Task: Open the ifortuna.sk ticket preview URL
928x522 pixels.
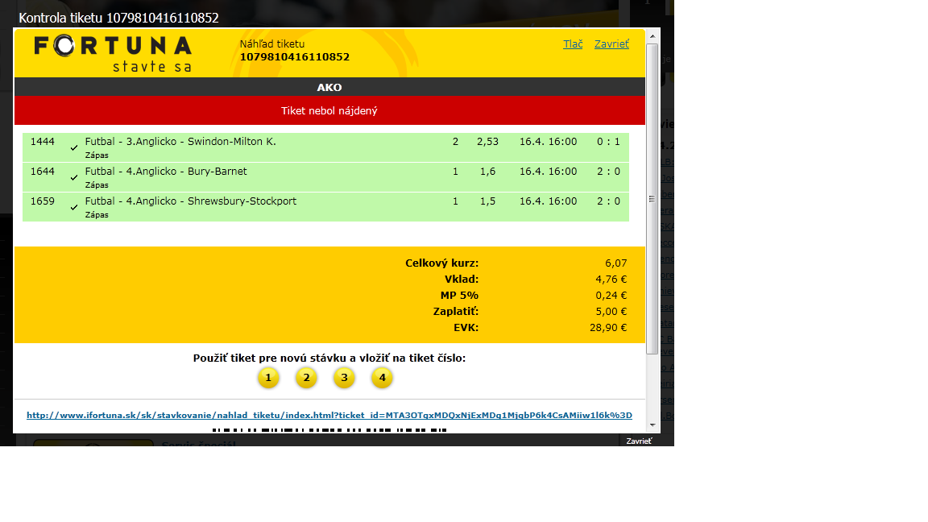Action: [329, 415]
